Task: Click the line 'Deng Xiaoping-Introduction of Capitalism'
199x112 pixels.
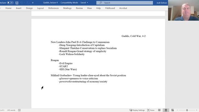Action: click(81, 45)
